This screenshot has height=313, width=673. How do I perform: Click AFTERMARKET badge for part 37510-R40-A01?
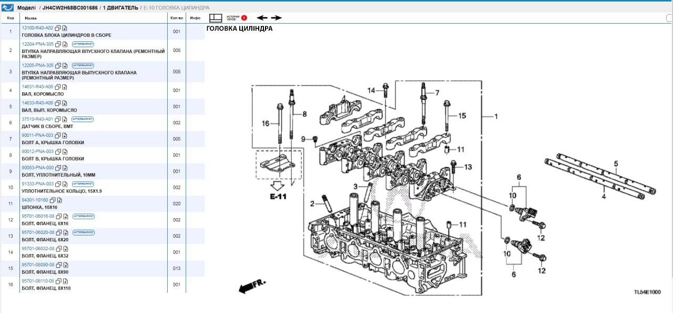tap(83, 119)
